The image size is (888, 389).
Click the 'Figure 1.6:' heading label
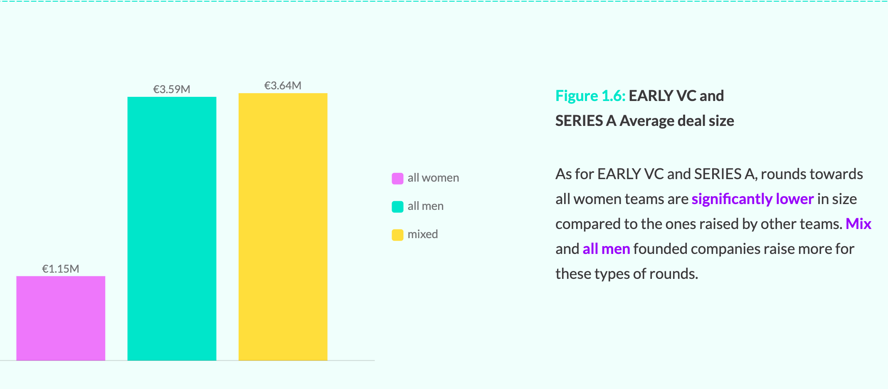tap(590, 96)
